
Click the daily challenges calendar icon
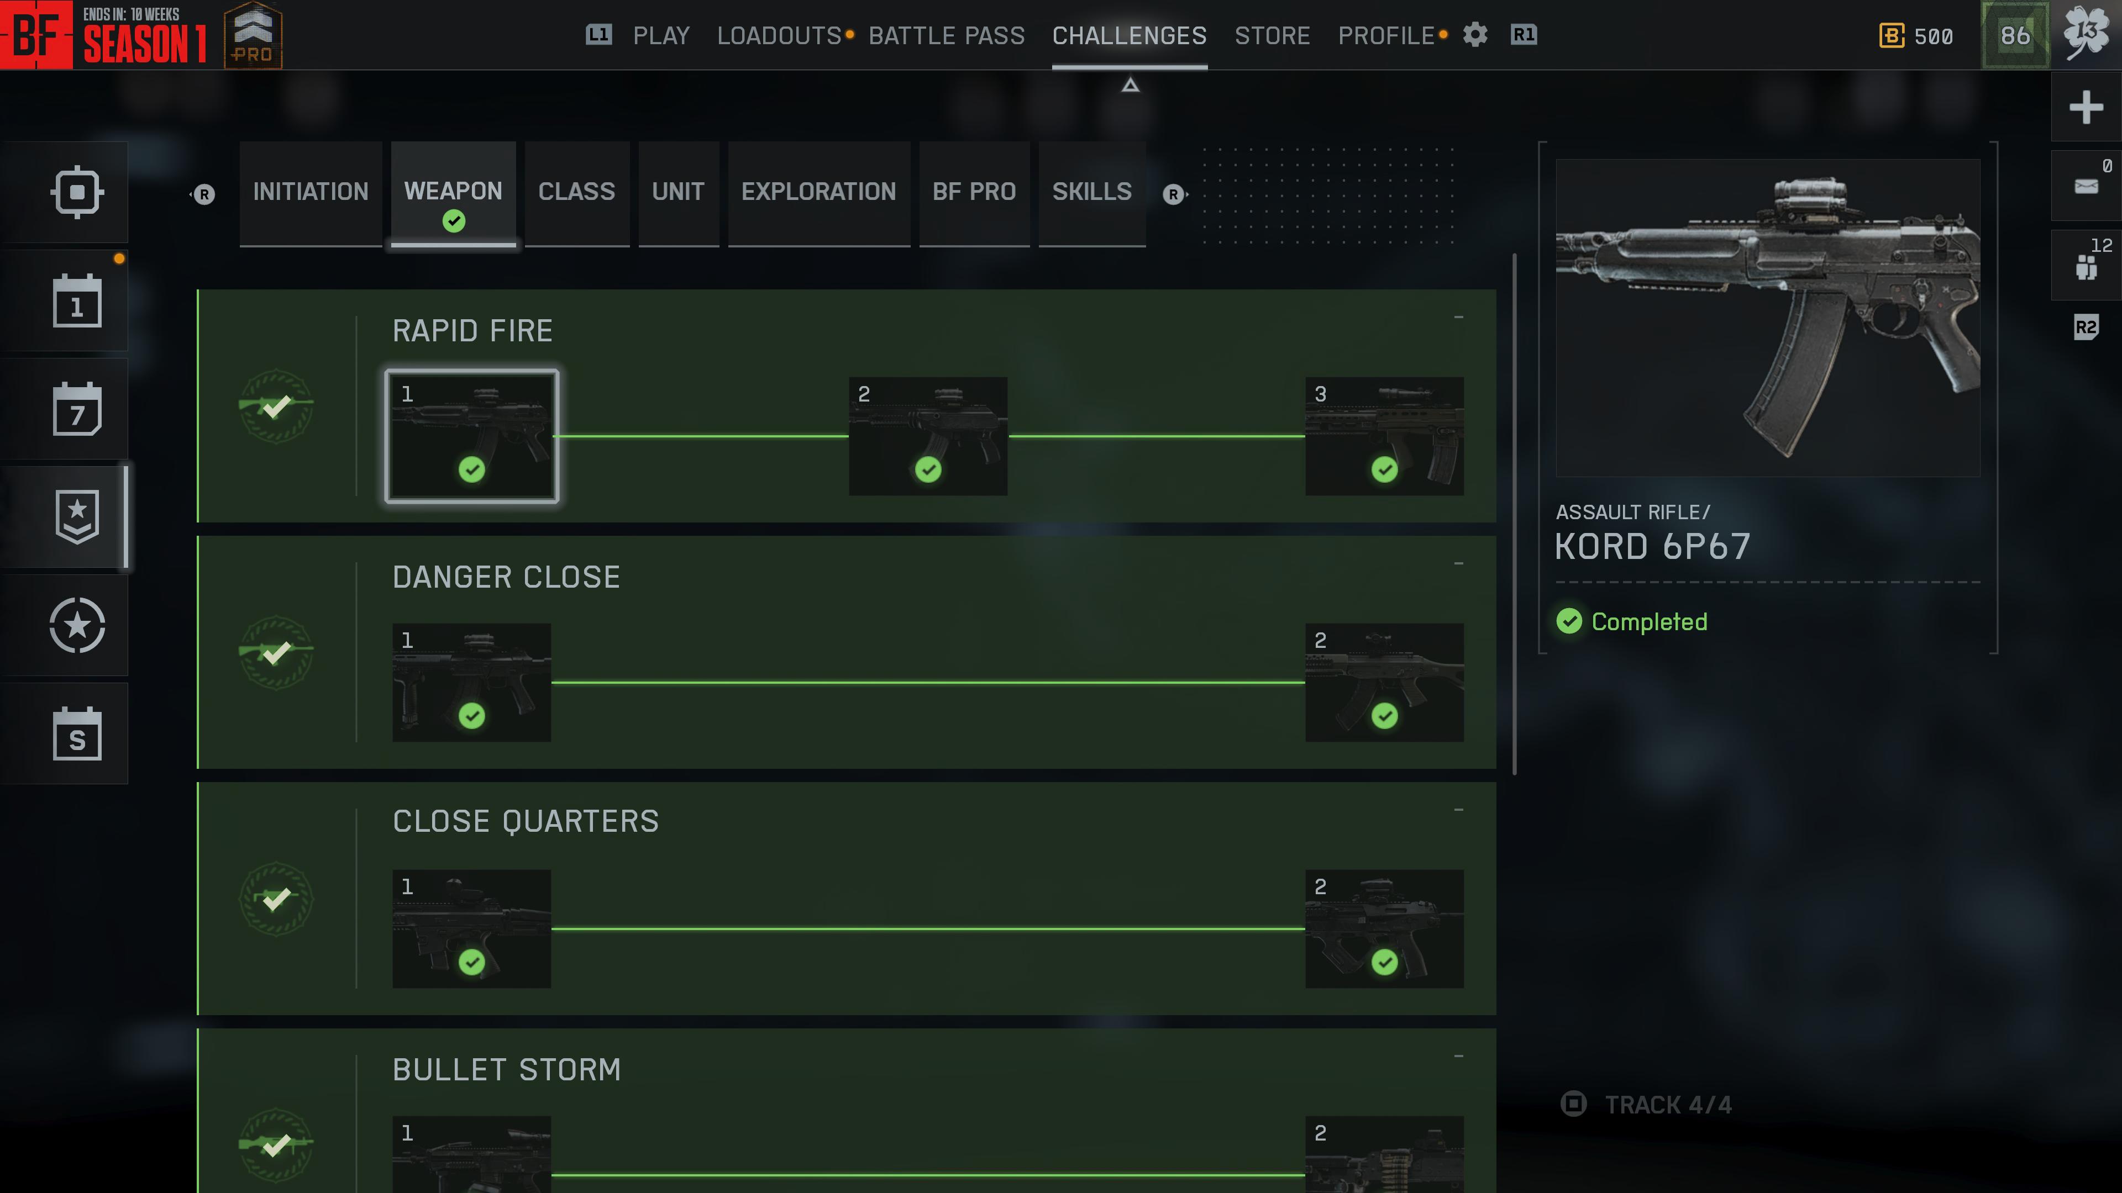[77, 302]
